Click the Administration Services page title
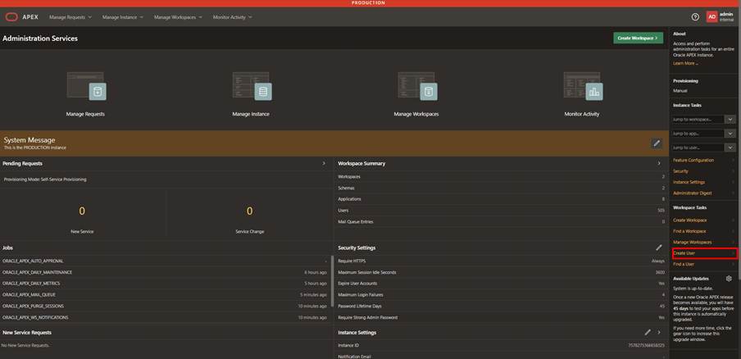The image size is (741, 359). click(40, 39)
